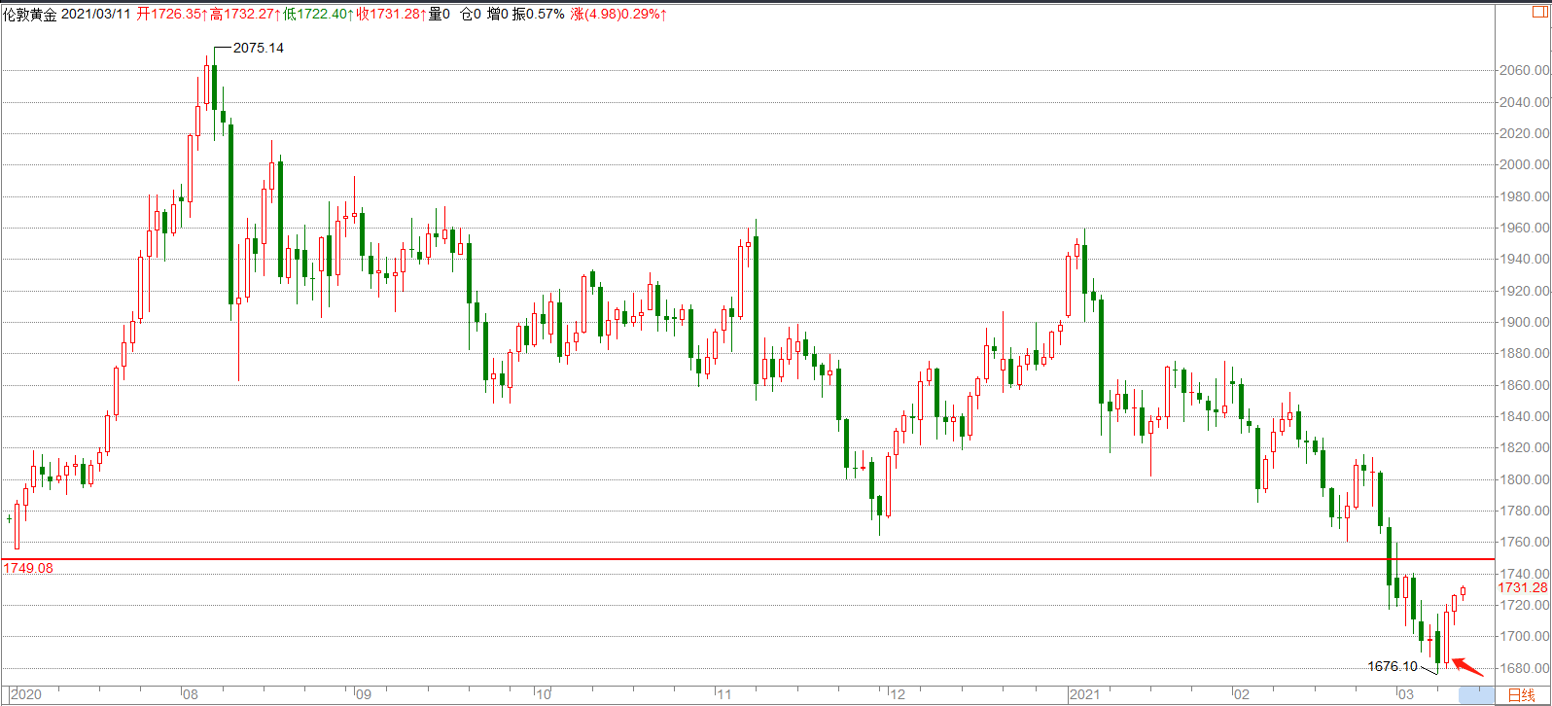
Task: Select the 2075.14 peak price label
Action: click(x=258, y=48)
